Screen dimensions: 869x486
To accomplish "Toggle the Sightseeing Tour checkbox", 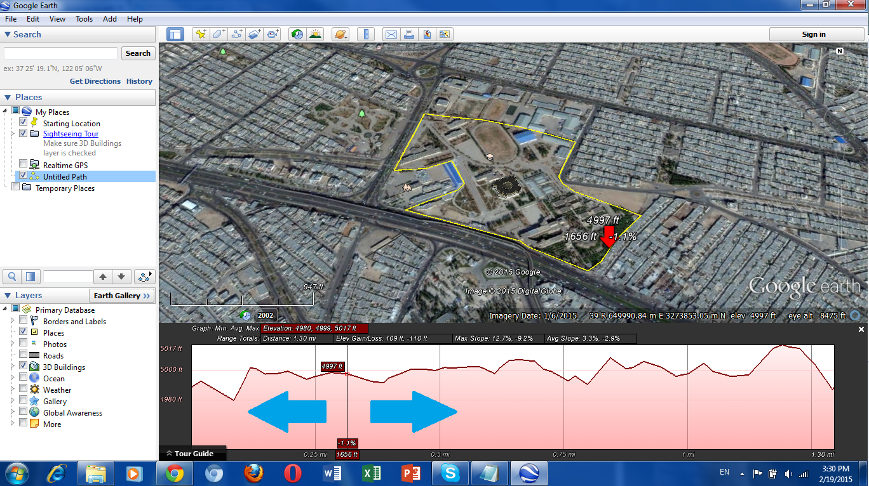I will [24, 133].
